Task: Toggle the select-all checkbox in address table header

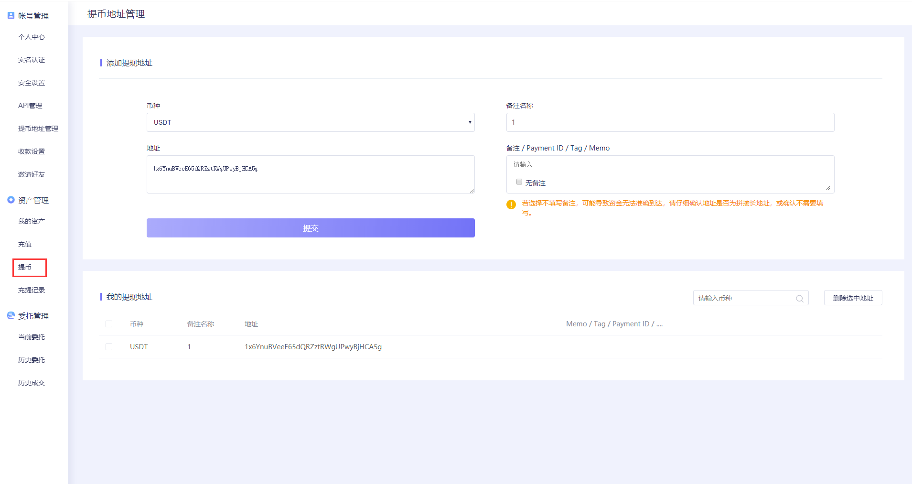Action: [x=109, y=324]
